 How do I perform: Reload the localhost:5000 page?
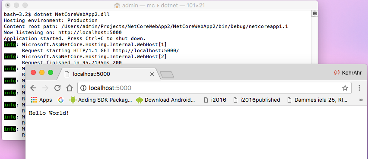[x=57, y=88]
